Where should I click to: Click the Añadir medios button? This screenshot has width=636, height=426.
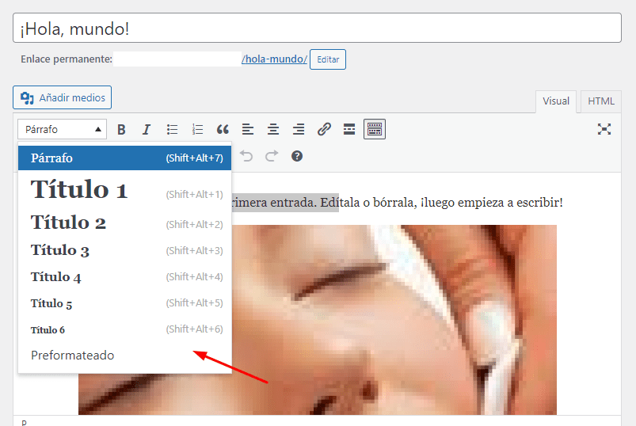(x=62, y=97)
